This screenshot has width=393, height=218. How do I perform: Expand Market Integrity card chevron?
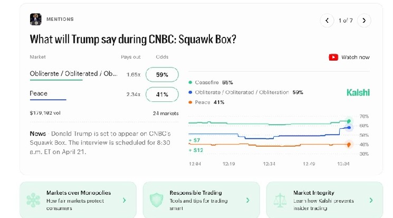click(371, 200)
